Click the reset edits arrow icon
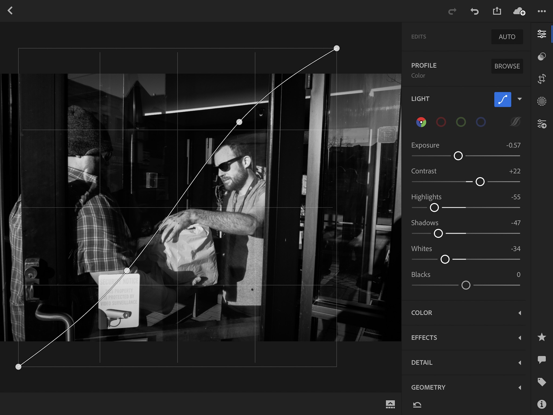Viewport: 553px width, 415px height. point(417,404)
